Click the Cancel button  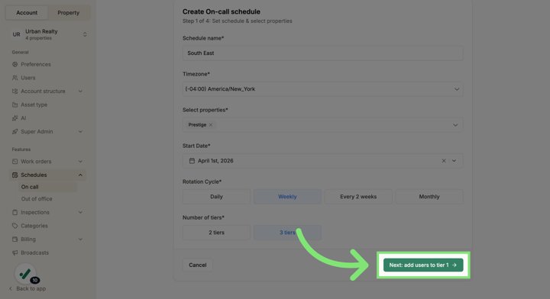click(198, 265)
